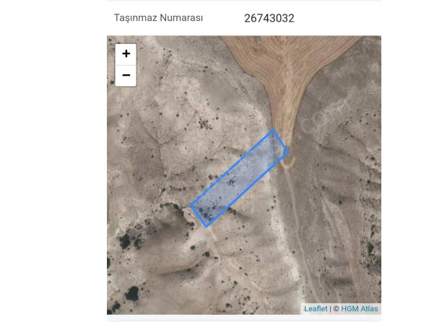Click the large dark tree cluster on the map
The height and width of the screenshot is (322, 429).
click(126, 241)
